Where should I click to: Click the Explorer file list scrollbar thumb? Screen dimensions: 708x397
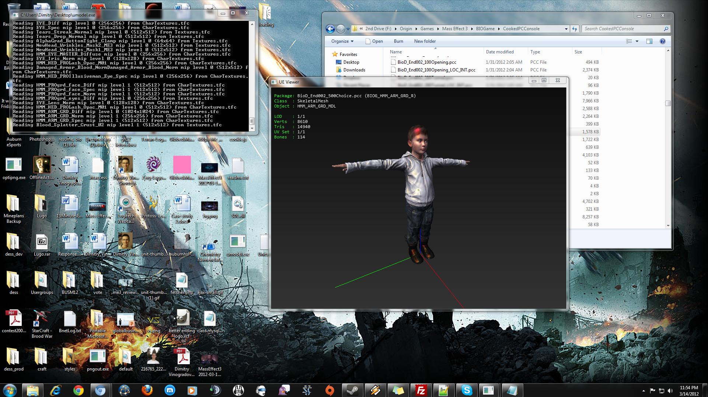click(x=668, y=103)
